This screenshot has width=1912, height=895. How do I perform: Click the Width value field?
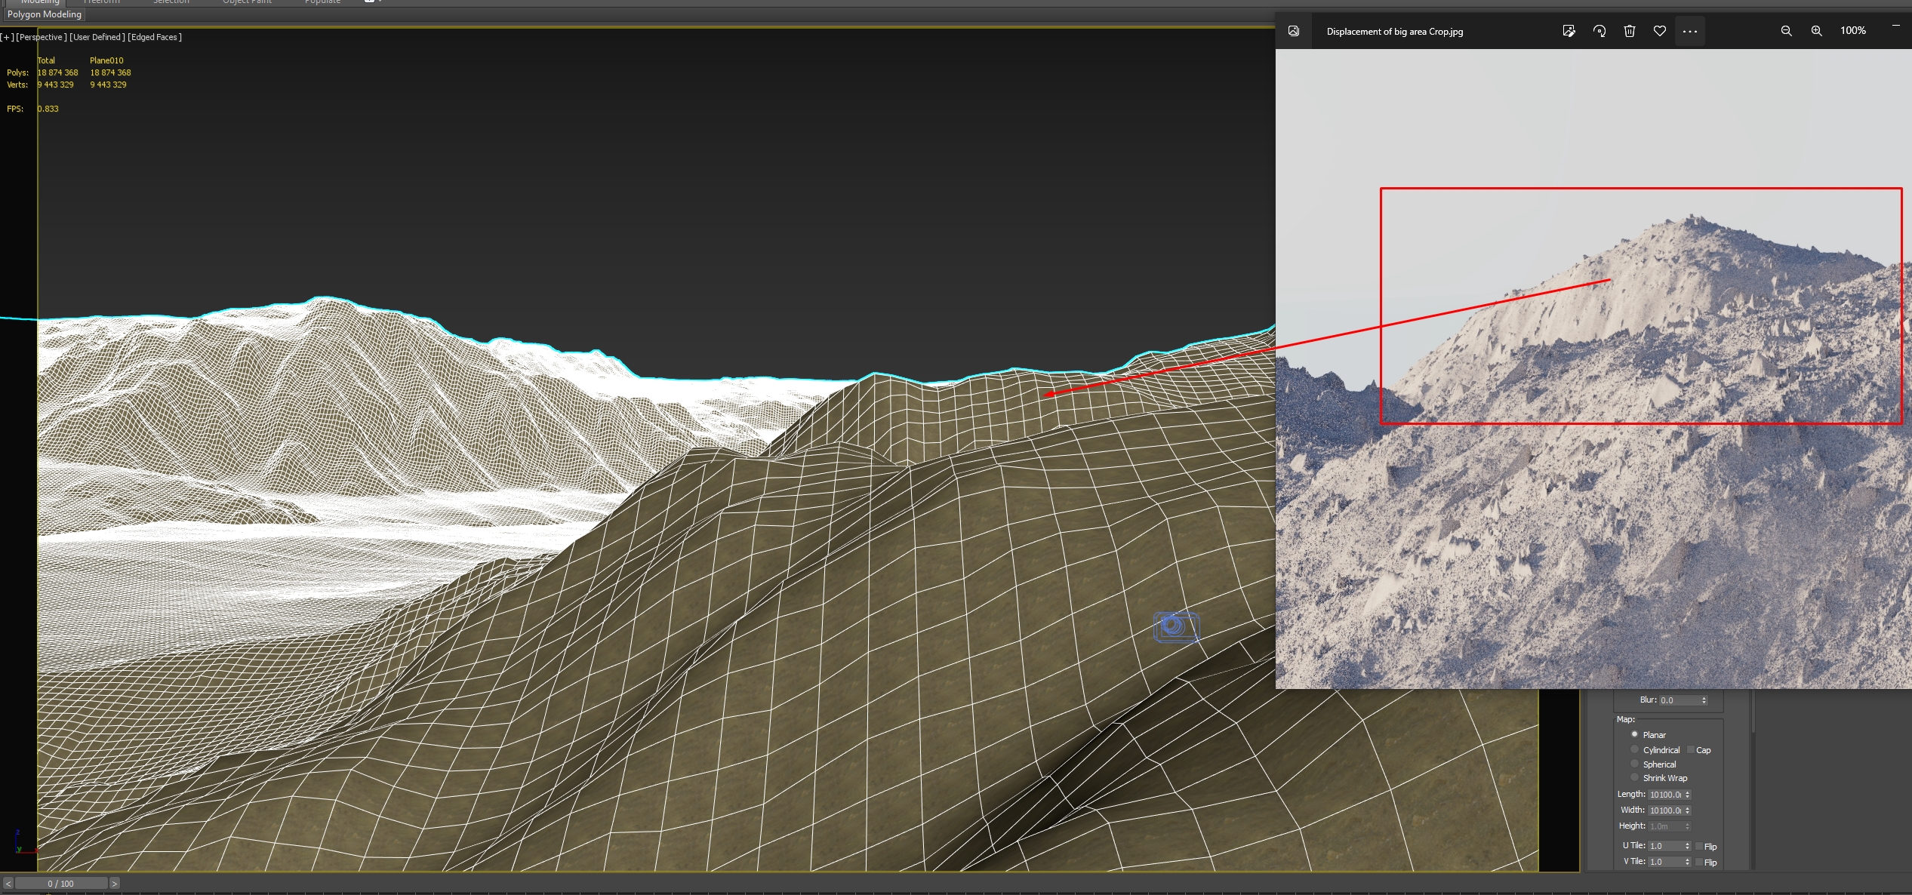[x=1665, y=810]
